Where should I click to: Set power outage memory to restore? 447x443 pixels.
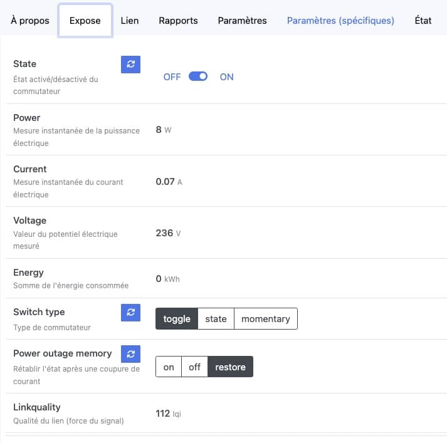coord(230,367)
